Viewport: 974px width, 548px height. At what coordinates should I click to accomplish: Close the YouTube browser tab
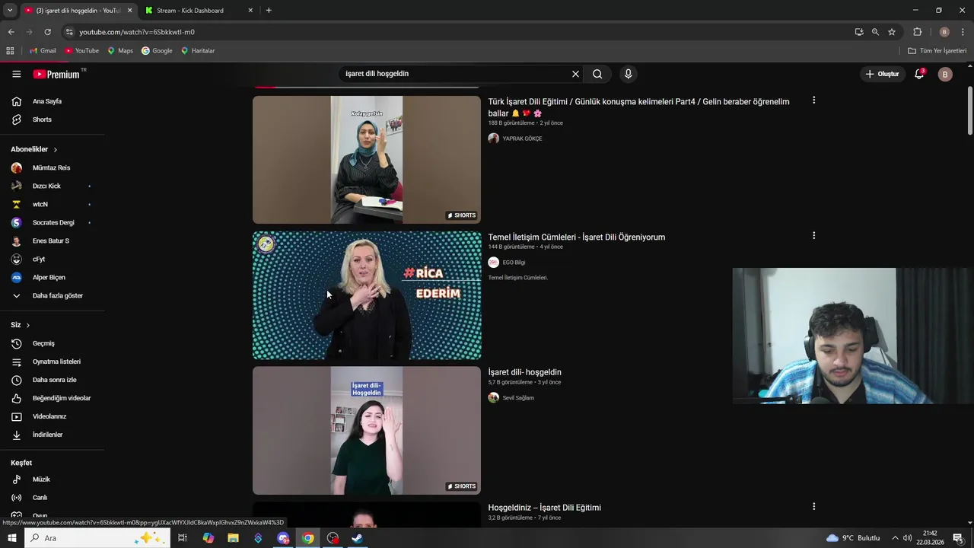click(129, 11)
